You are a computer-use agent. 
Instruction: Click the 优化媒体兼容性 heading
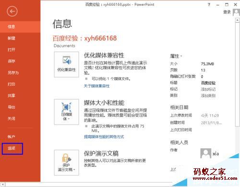click(104, 56)
